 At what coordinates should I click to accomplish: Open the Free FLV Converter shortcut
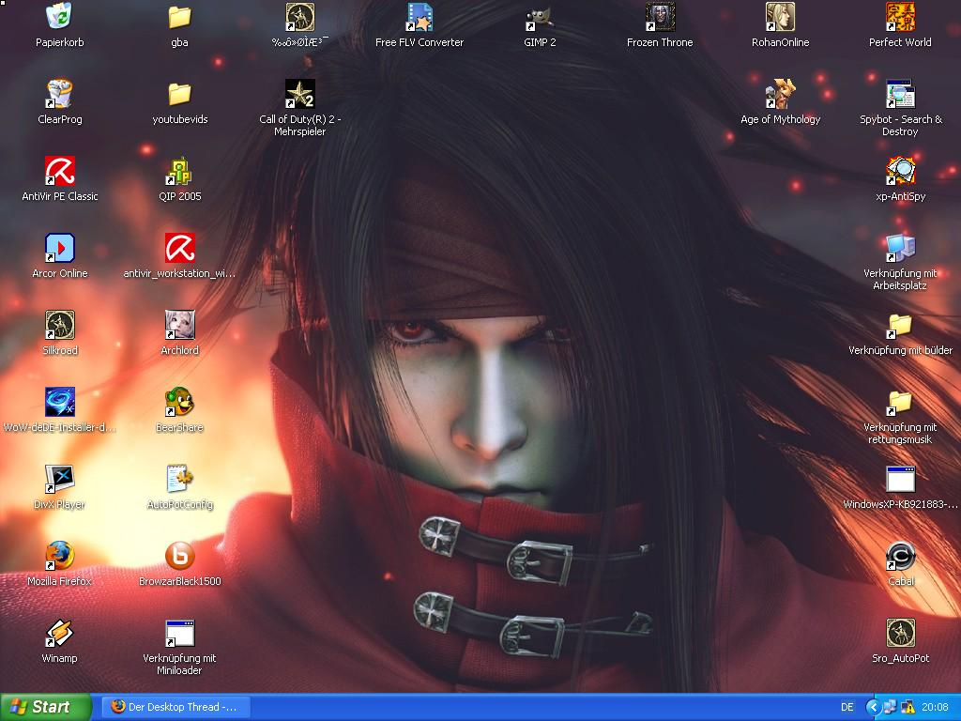pyautogui.click(x=419, y=17)
